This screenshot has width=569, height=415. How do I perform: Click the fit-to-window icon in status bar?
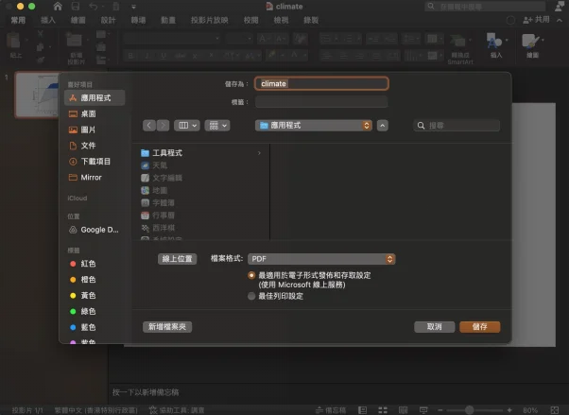[x=555, y=410]
